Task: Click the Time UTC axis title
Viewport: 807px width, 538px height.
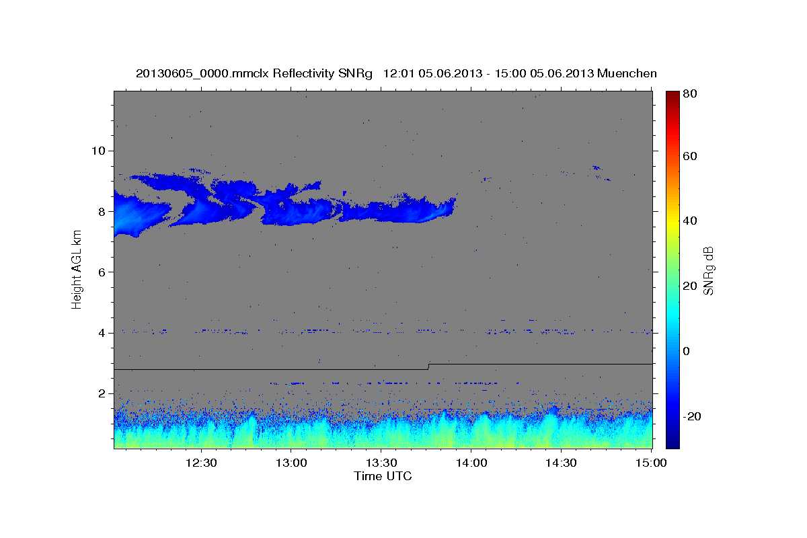Action: point(383,476)
